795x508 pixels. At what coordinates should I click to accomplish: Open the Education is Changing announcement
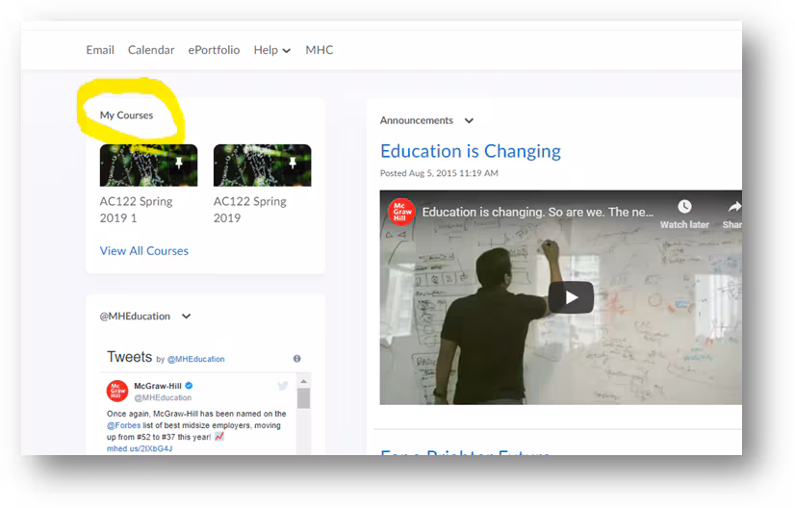pos(470,151)
